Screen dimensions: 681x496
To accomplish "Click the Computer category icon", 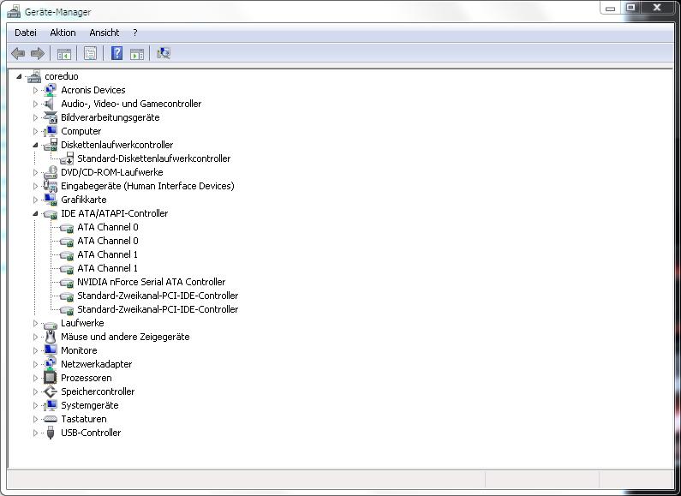I will pyautogui.click(x=51, y=131).
